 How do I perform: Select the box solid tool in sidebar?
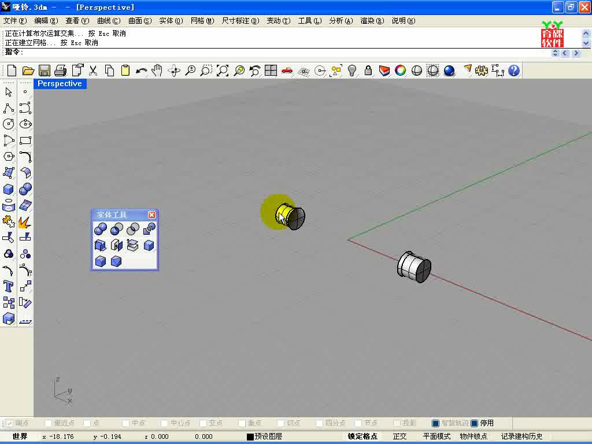pos(9,189)
